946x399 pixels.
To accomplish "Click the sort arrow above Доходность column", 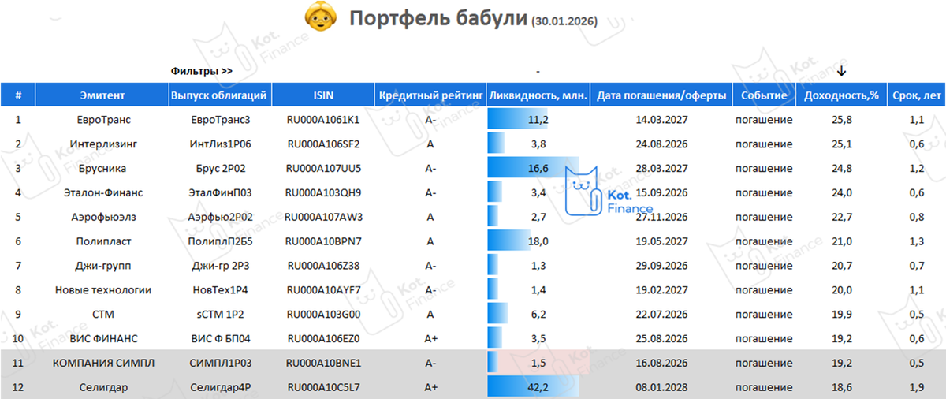I will pos(841,71).
